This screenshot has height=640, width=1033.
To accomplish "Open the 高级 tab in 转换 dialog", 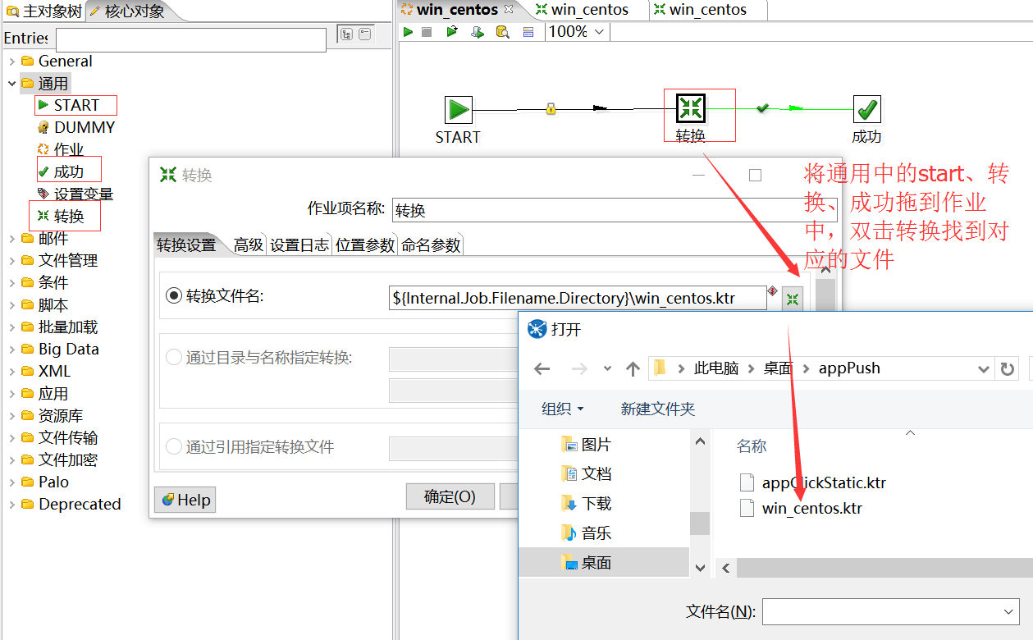I will click(x=249, y=245).
